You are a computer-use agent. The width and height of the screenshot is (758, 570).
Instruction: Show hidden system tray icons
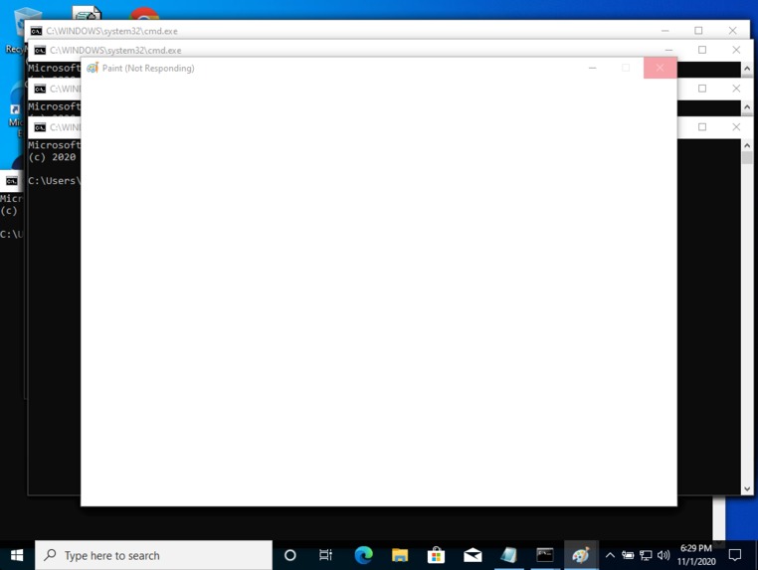(610, 555)
